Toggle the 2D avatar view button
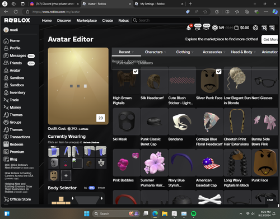Image resolution: width=280 pixels, height=219 pixels. click(x=101, y=118)
